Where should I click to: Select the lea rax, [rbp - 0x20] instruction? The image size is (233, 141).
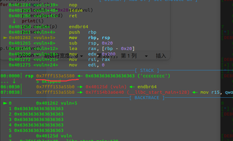(x=102, y=49)
